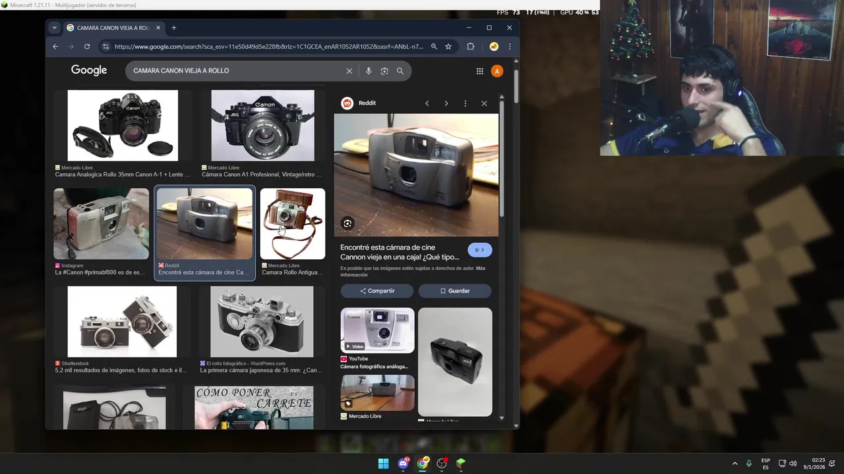Switch to Minecraft from the taskbar

click(x=461, y=463)
